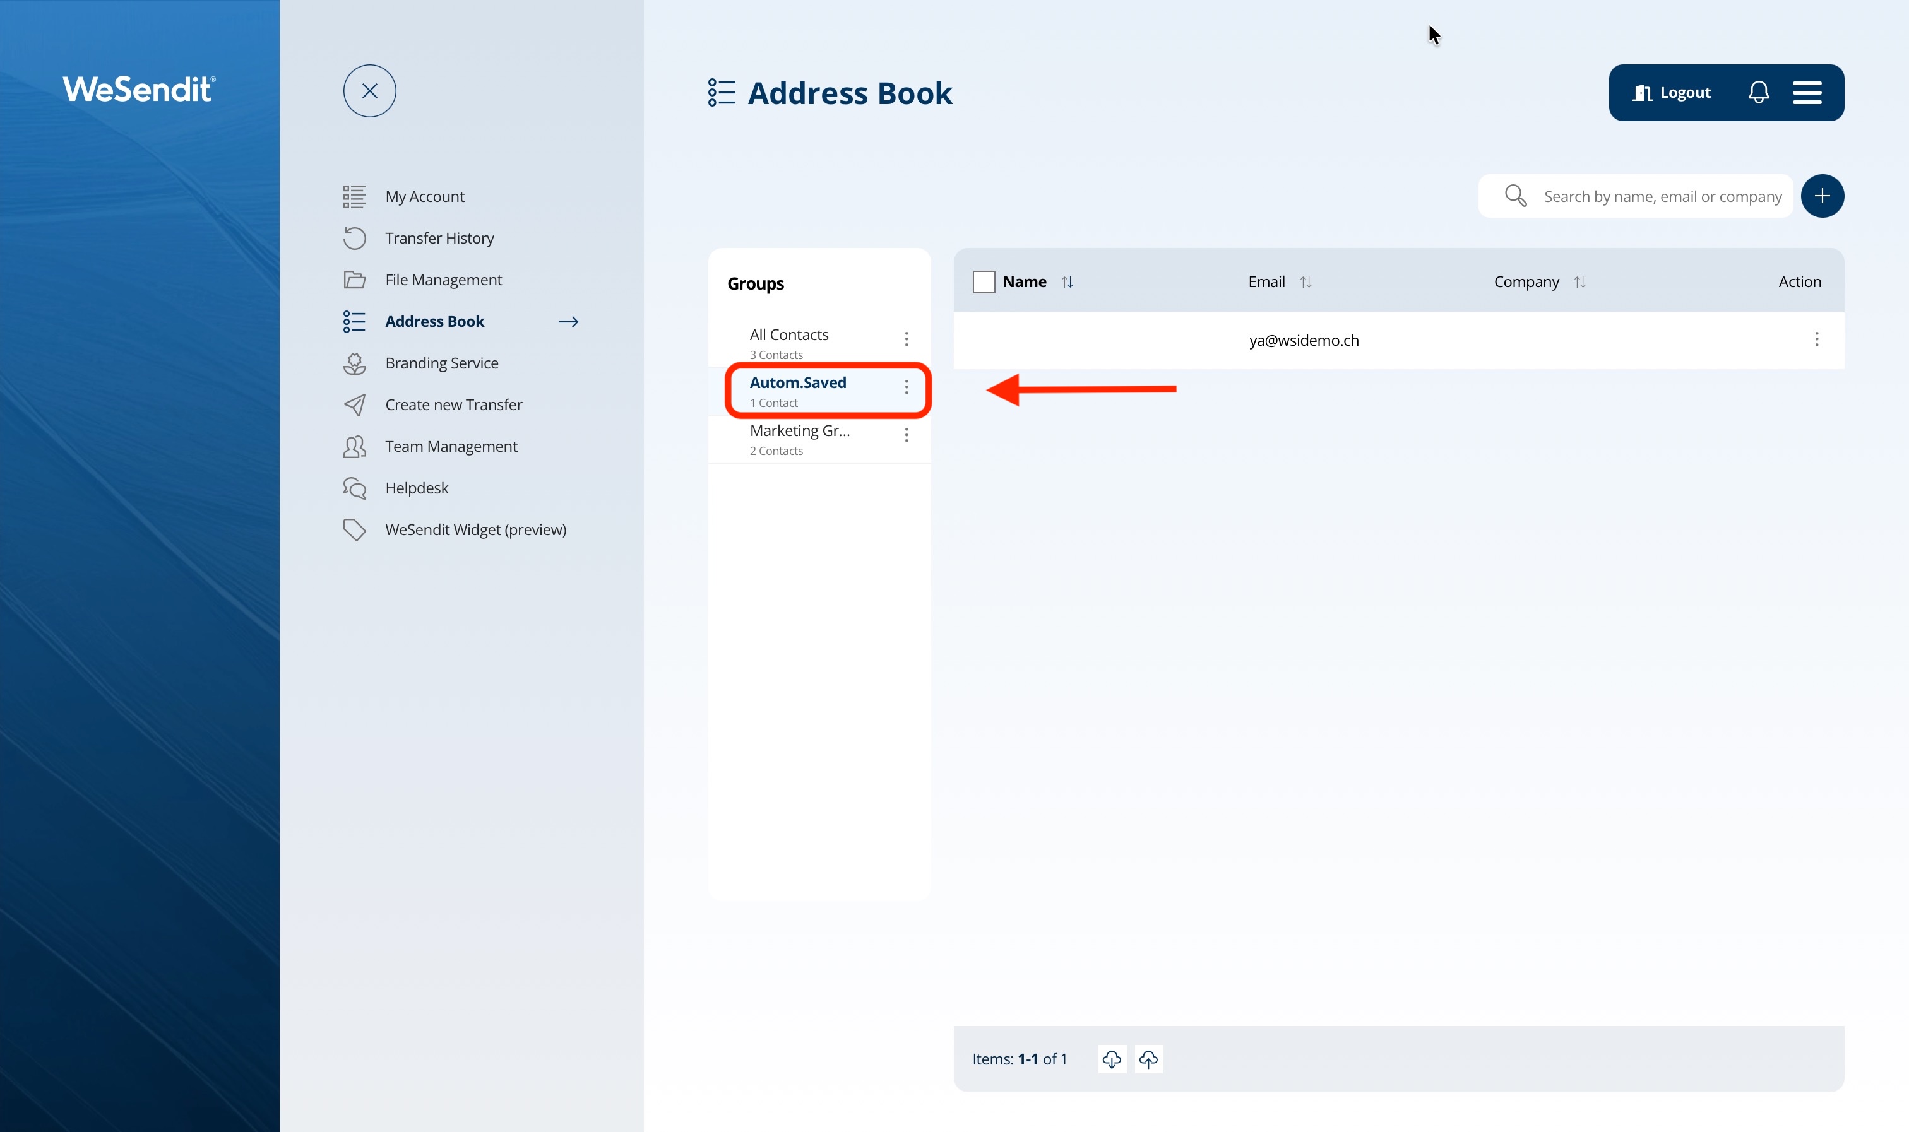
Task: Click the WeSendit logo
Action: pos(139,89)
